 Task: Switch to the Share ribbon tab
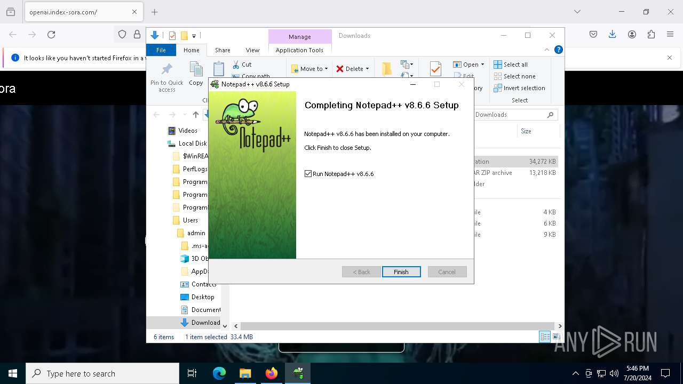[223, 50]
